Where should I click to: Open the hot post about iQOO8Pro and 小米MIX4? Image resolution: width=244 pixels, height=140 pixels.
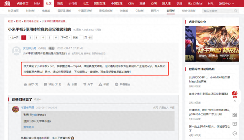[x=209, y=80]
